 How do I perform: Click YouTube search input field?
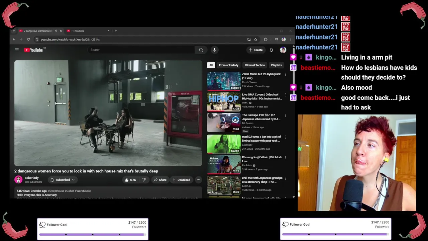click(141, 50)
